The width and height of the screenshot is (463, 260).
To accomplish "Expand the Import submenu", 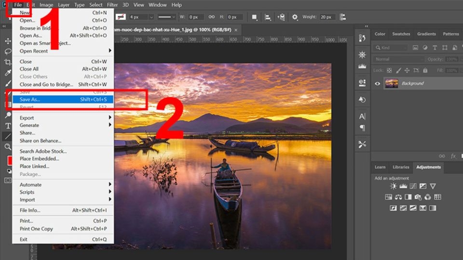I will click(63, 199).
